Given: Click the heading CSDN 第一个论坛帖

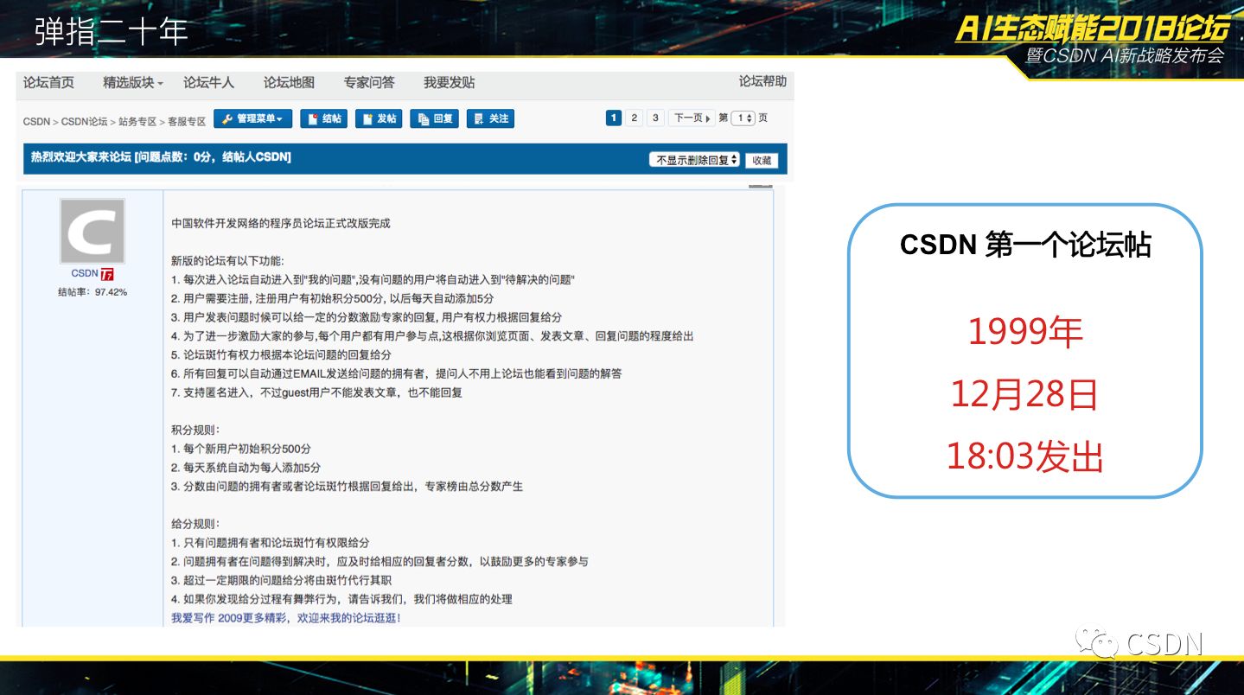Looking at the screenshot, I should (1025, 245).
